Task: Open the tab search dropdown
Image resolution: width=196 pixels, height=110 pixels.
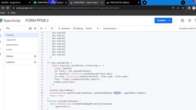Action: (x=183, y=2)
